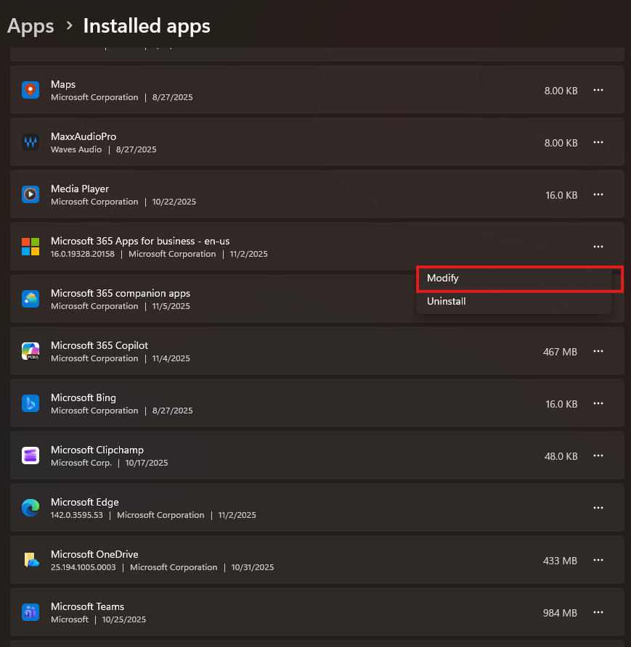
Task: Click the MaxxAudioPro app icon
Action: [x=30, y=142]
